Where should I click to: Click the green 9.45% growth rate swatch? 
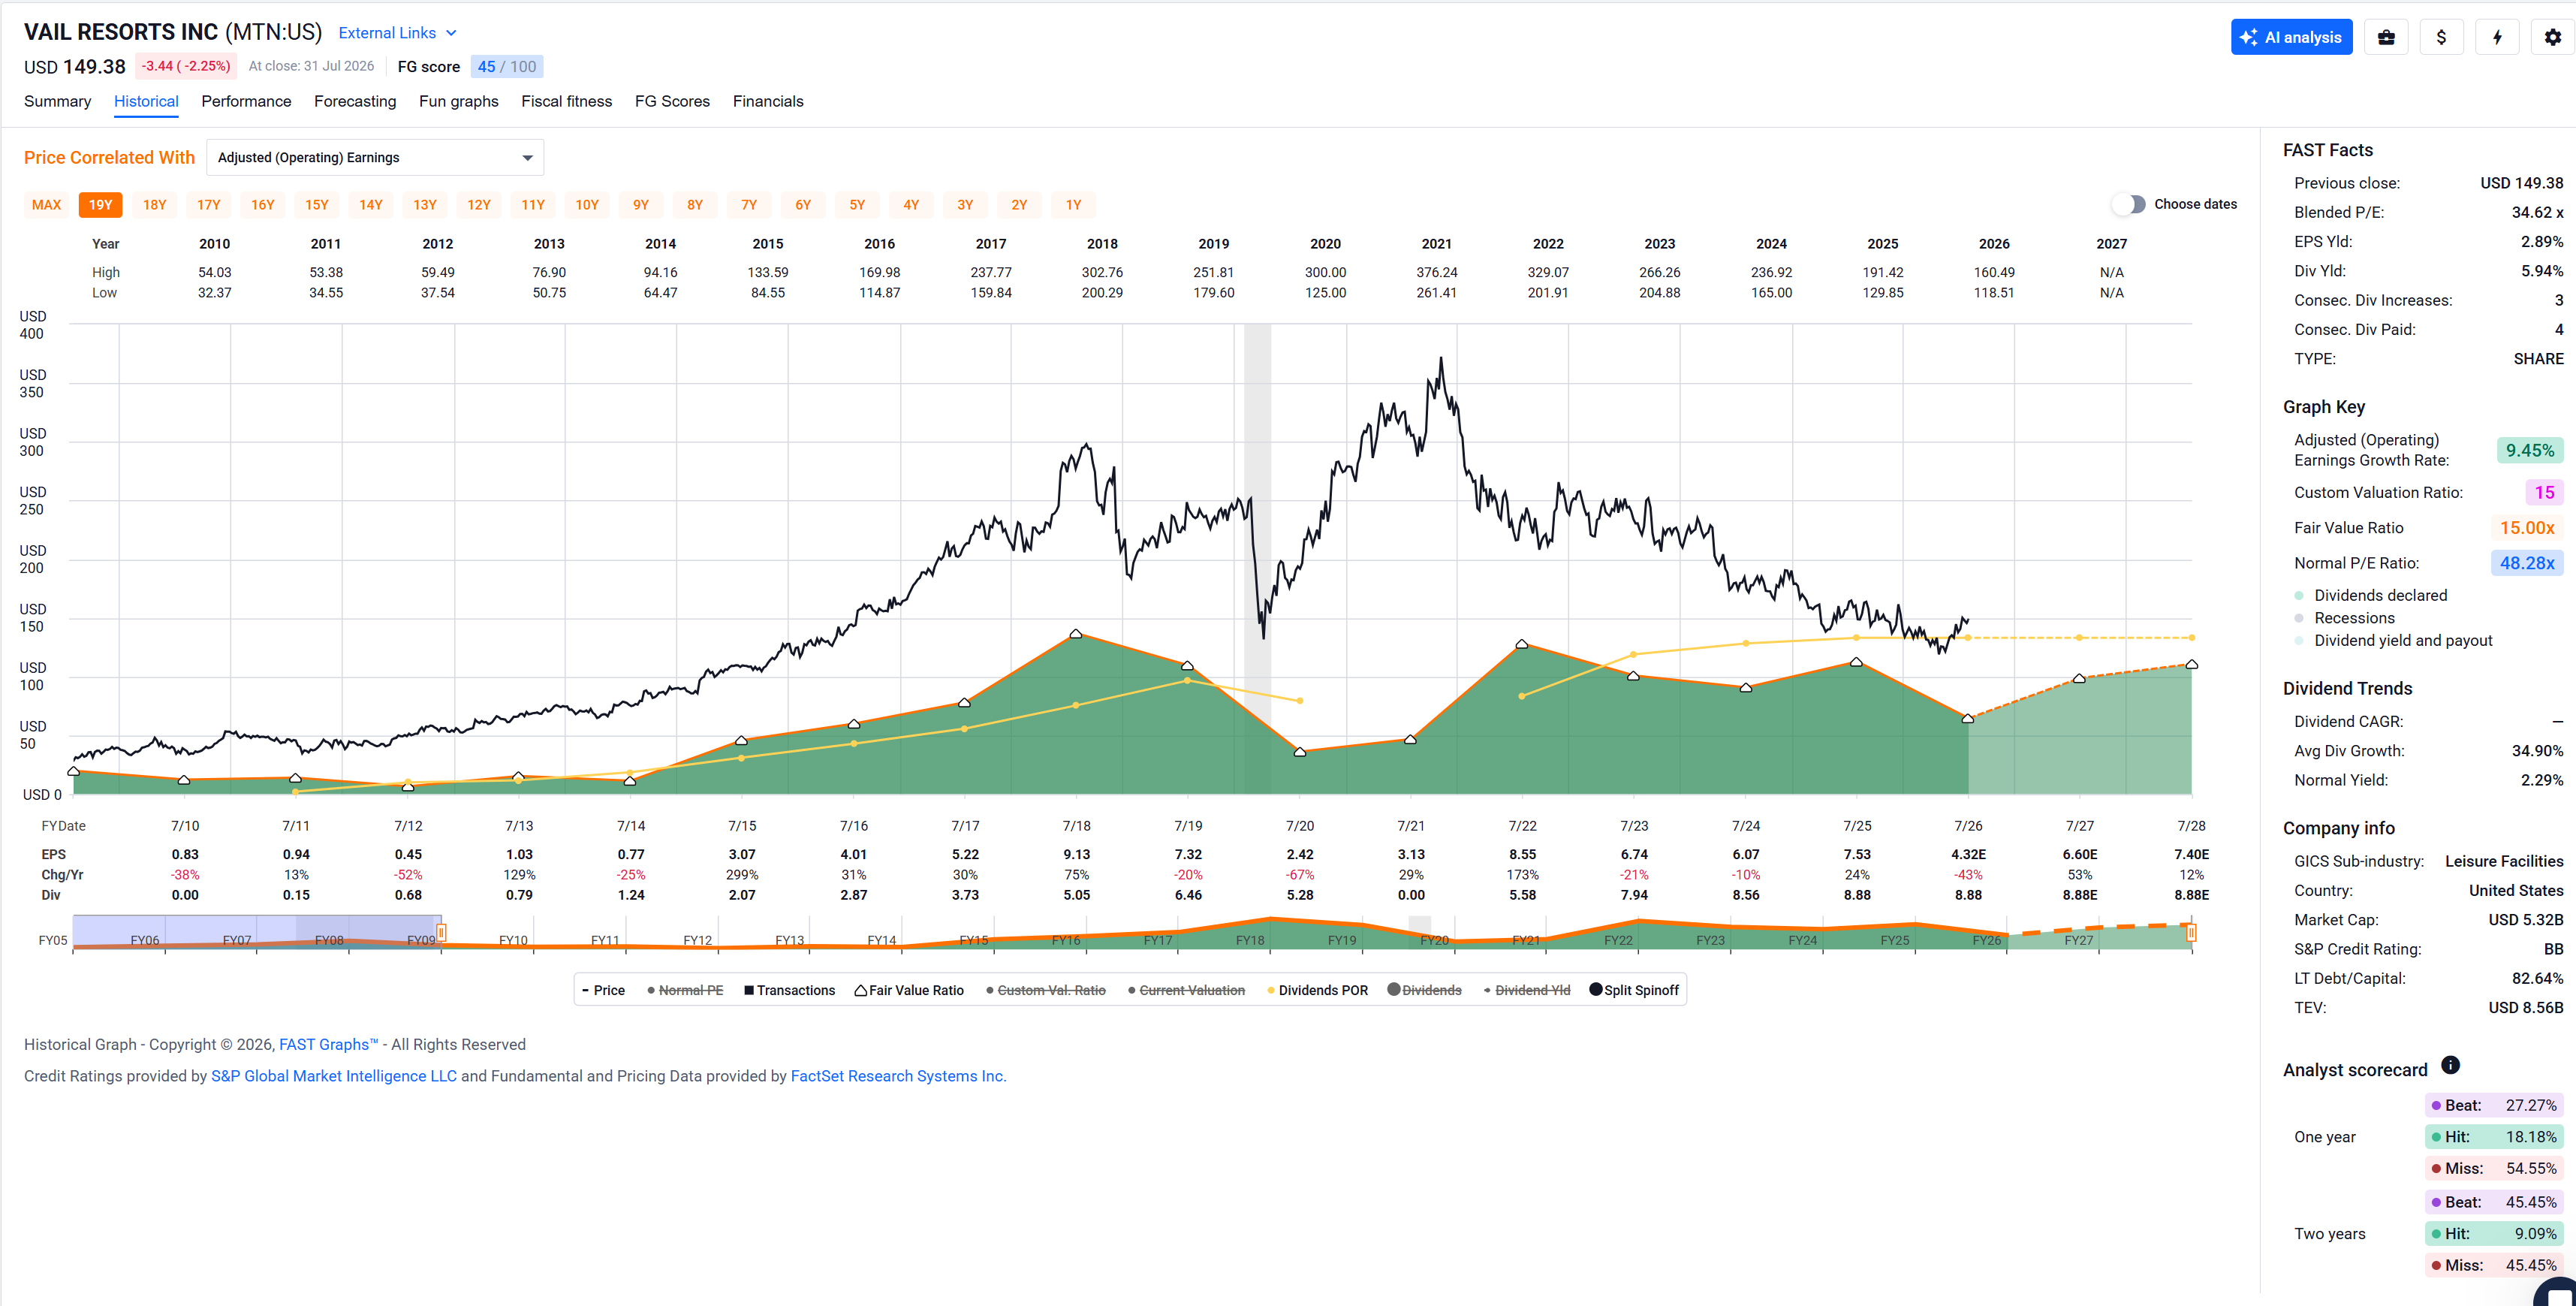[2530, 450]
